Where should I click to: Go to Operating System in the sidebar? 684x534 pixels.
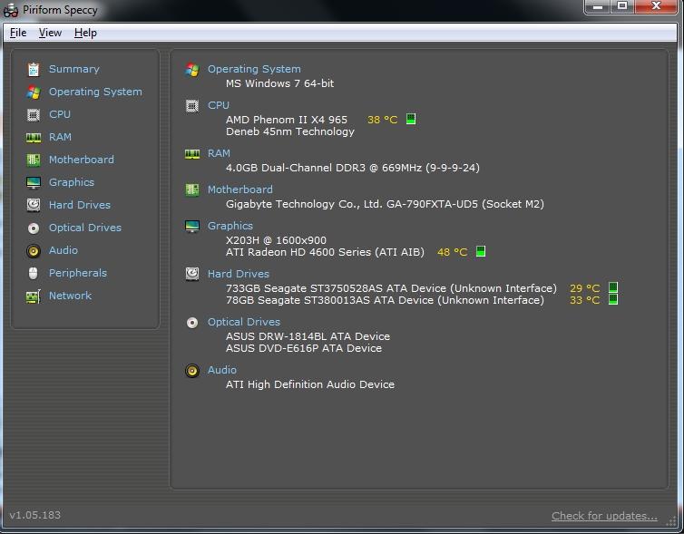click(95, 92)
